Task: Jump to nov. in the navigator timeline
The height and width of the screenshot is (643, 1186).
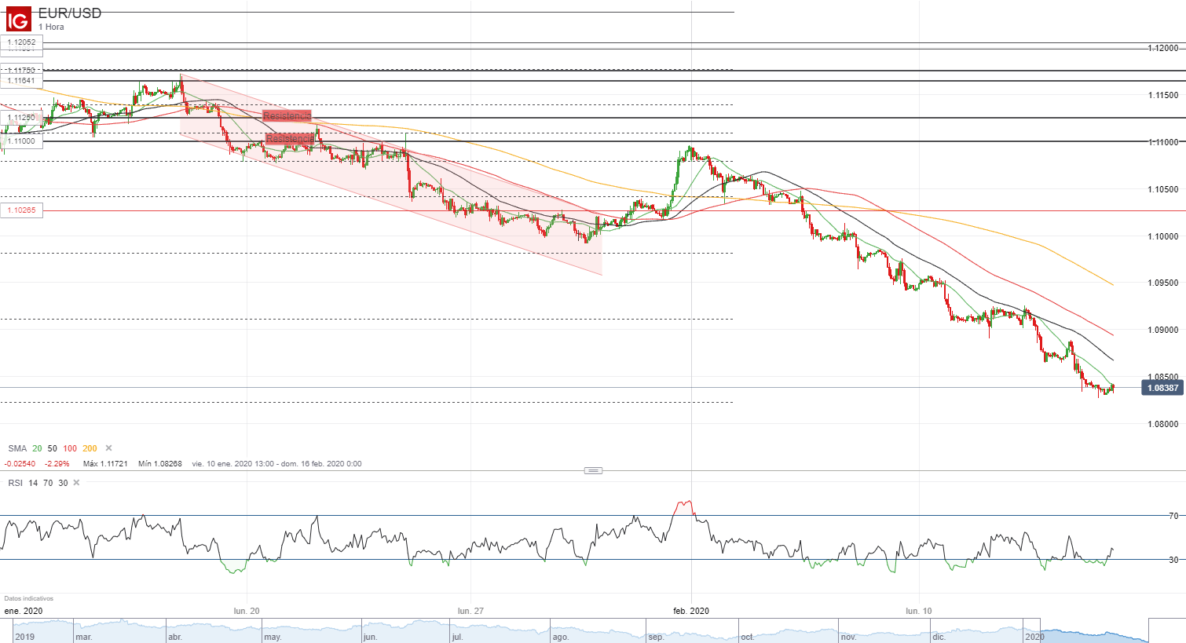Action: (x=848, y=637)
